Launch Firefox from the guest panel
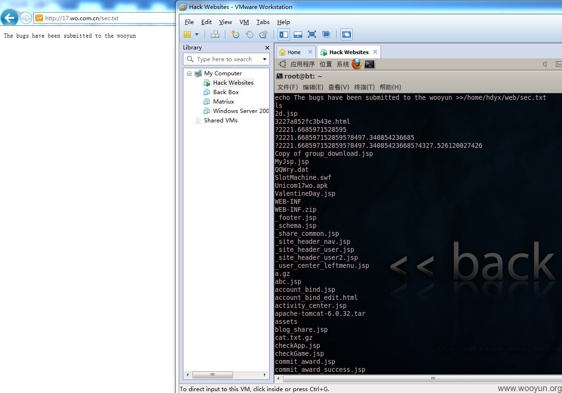Viewport: 562px width, 393px height. point(357,64)
